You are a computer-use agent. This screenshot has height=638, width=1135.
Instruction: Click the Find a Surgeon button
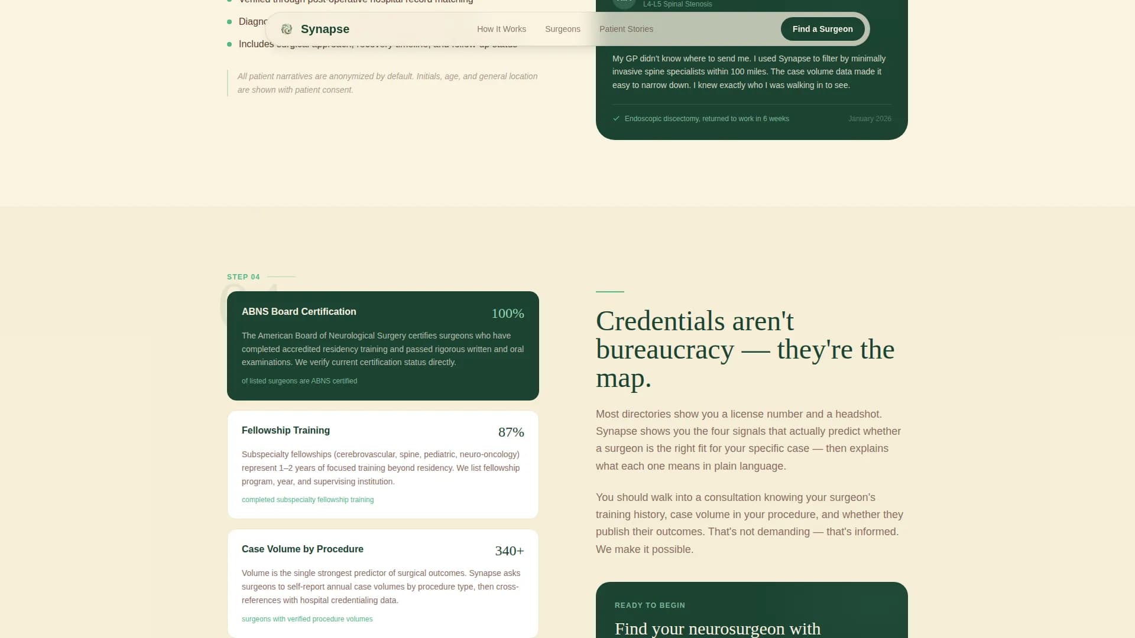822,29
